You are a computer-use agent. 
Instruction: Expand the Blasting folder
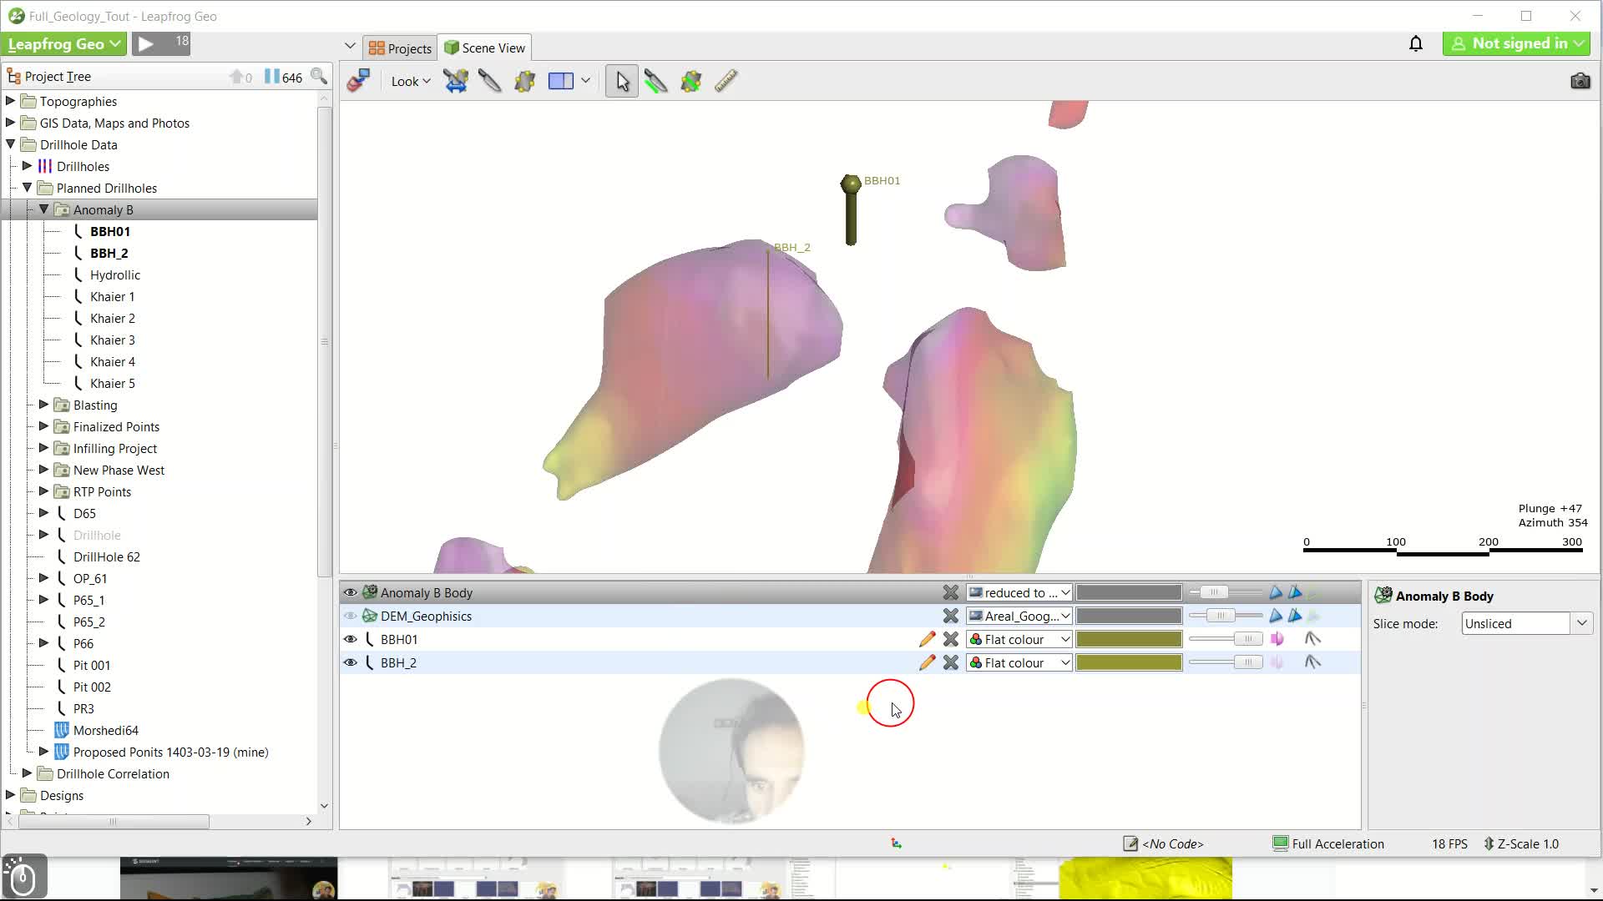pyautogui.click(x=44, y=405)
